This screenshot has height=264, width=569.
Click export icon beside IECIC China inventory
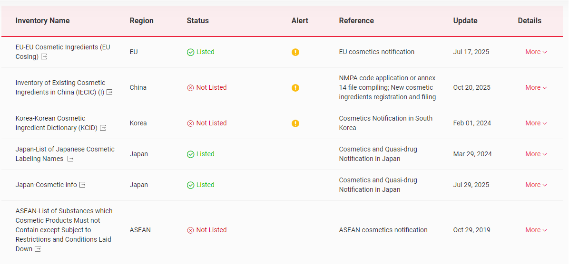click(109, 92)
